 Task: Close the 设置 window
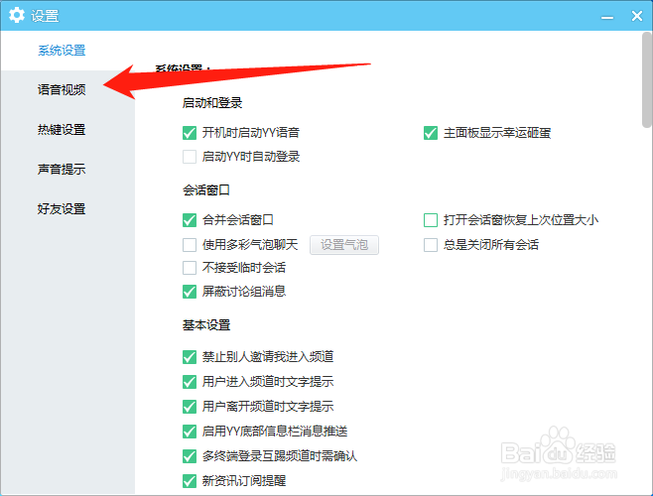pyautogui.click(x=637, y=16)
